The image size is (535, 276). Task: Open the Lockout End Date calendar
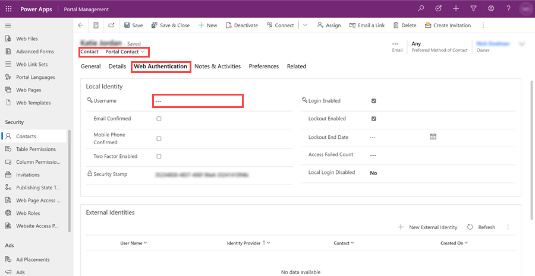click(433, 137)
